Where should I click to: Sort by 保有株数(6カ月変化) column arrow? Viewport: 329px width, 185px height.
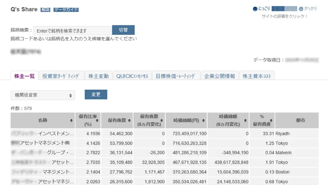click(x=161, y=120)
